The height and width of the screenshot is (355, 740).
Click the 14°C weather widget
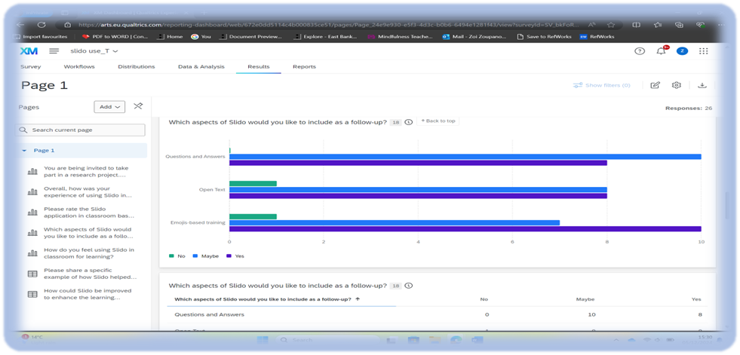[x=33, y=338]
